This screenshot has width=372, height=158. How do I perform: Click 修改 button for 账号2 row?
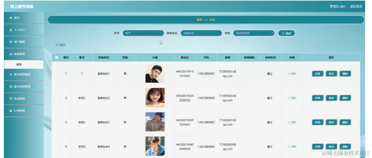pos(331,98)
